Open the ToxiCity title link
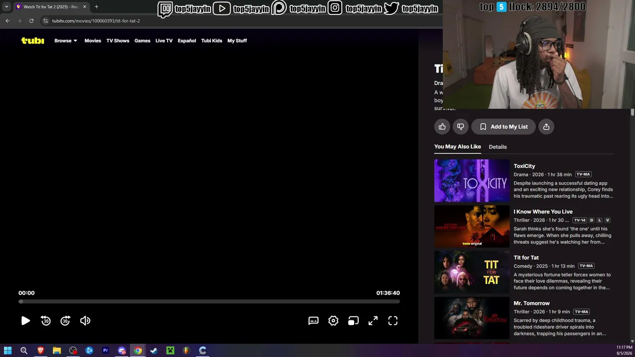 click(524, 166)
